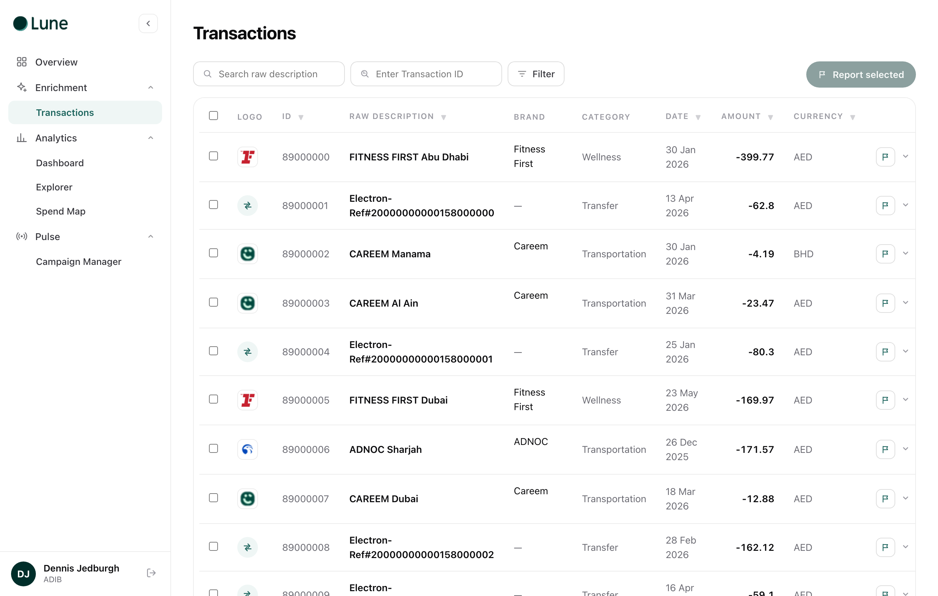
Task: Click the Lune logo
Action: (40, 23)
